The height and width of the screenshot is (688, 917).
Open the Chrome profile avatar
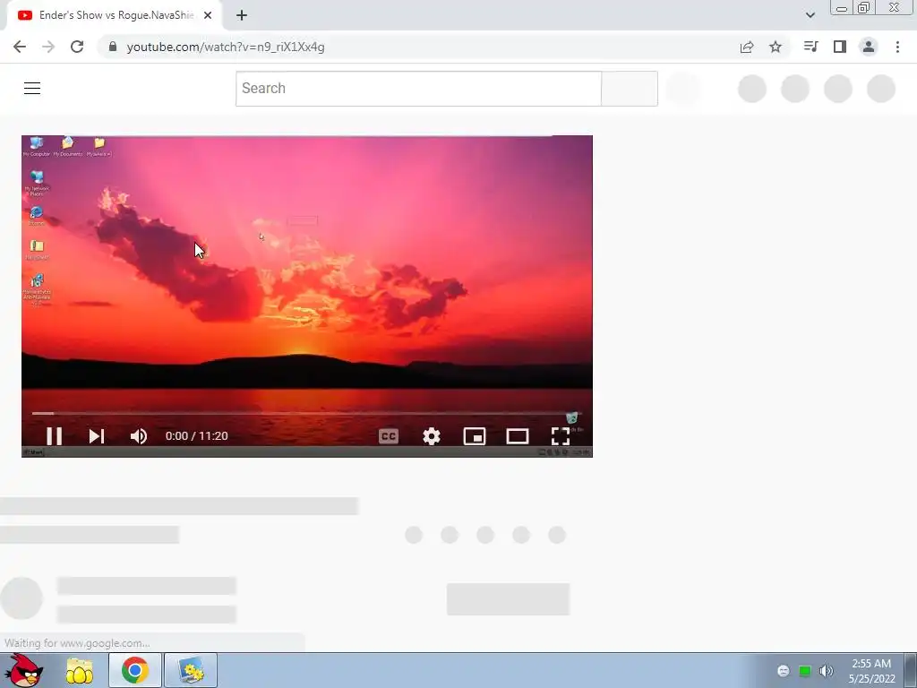tap(869, 47)
